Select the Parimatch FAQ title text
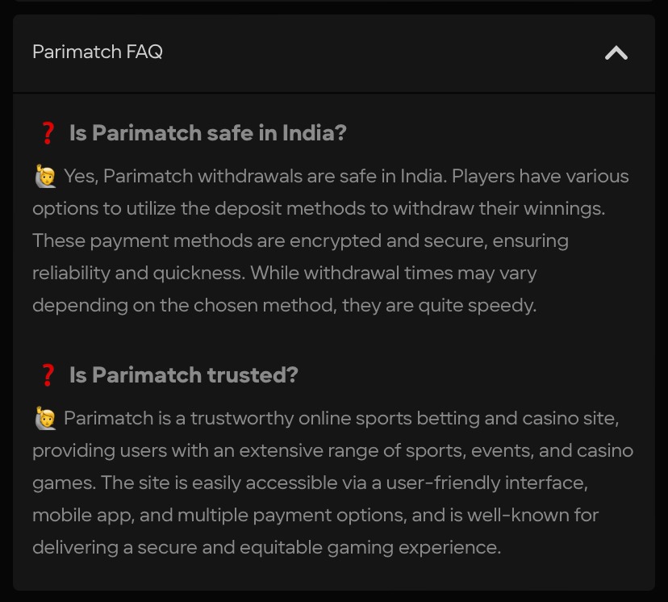668x602 pixels. point(97,52)
